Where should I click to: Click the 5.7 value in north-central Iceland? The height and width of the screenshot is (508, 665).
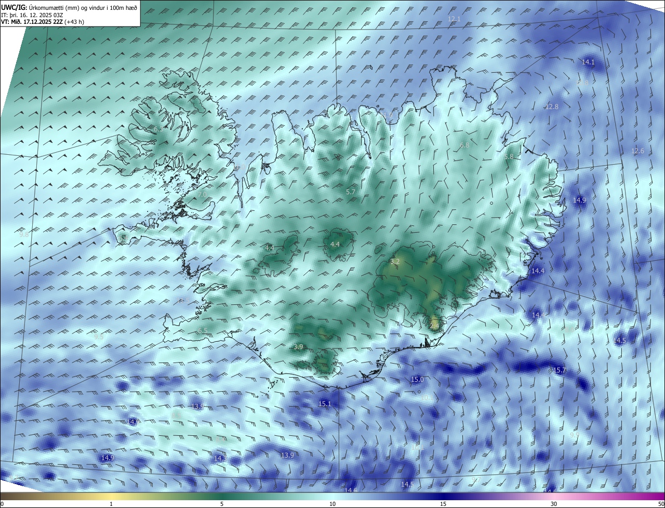point(351,192)
